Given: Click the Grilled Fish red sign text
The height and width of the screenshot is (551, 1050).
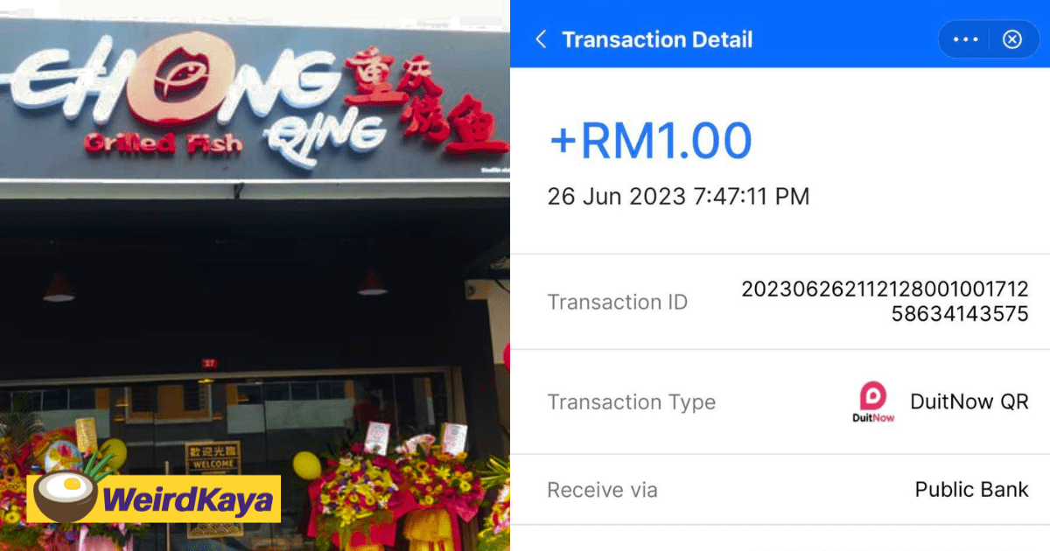Looking at the screenshot, I should [x=163, y=143].
